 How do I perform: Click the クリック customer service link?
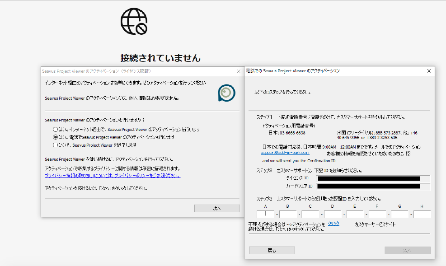tap(333, 224)
